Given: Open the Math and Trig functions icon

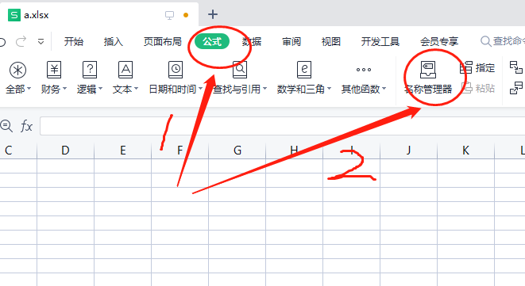Looking at the screenshot, I should [x=304, y=70].
